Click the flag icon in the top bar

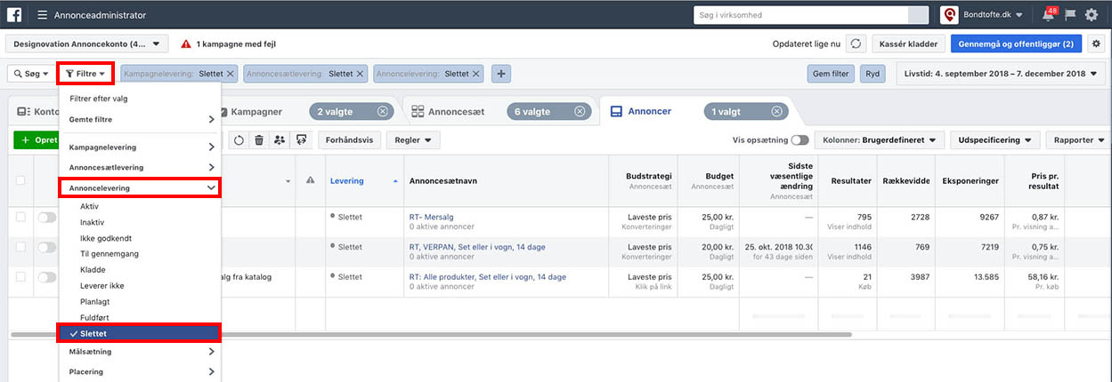click(1071, 15)
